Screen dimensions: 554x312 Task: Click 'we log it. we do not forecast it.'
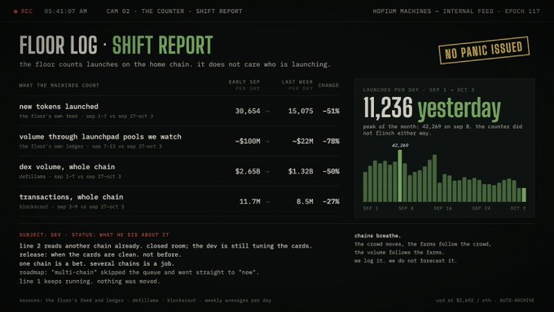coord(406,261)
